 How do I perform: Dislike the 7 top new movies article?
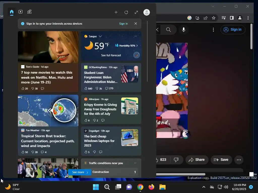(x=34, y=88)
